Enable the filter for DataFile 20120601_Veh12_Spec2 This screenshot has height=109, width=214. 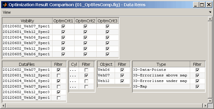point(59,76)
